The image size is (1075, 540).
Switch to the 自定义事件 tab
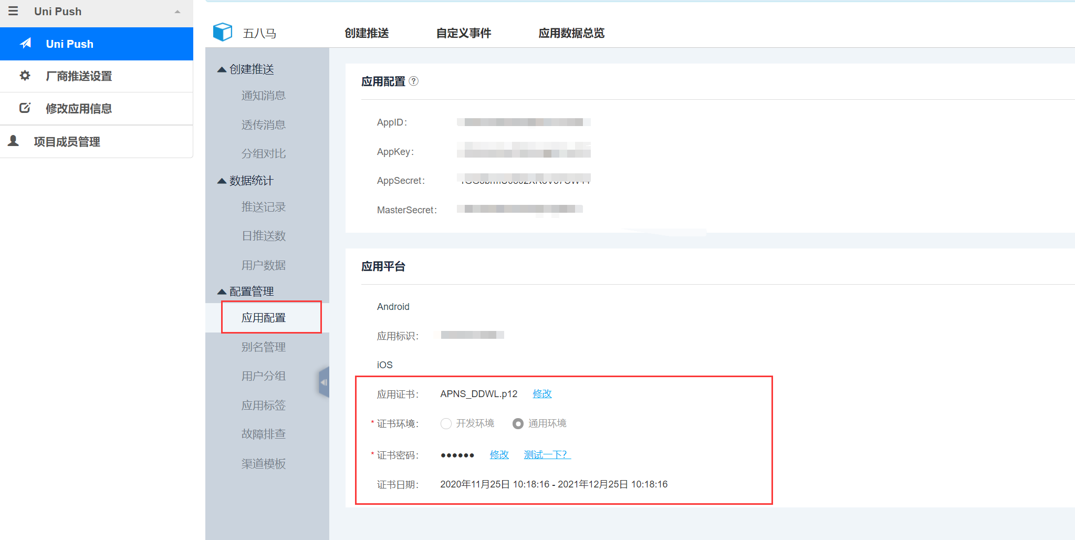pyautogui.click(x=464, y=33)
